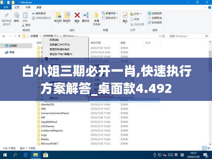This screenshot has height=159, width=212.
Task: Choose 打开(O) in the context menu
Action: (x=54, y=40)
